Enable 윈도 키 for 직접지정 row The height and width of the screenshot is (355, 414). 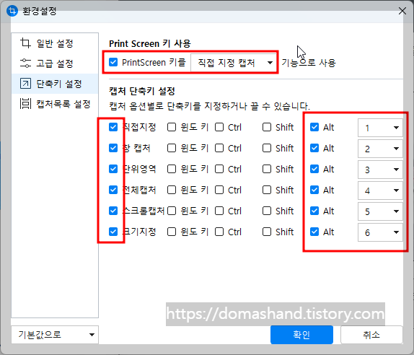pyautogui.click(x=172, y=127)
